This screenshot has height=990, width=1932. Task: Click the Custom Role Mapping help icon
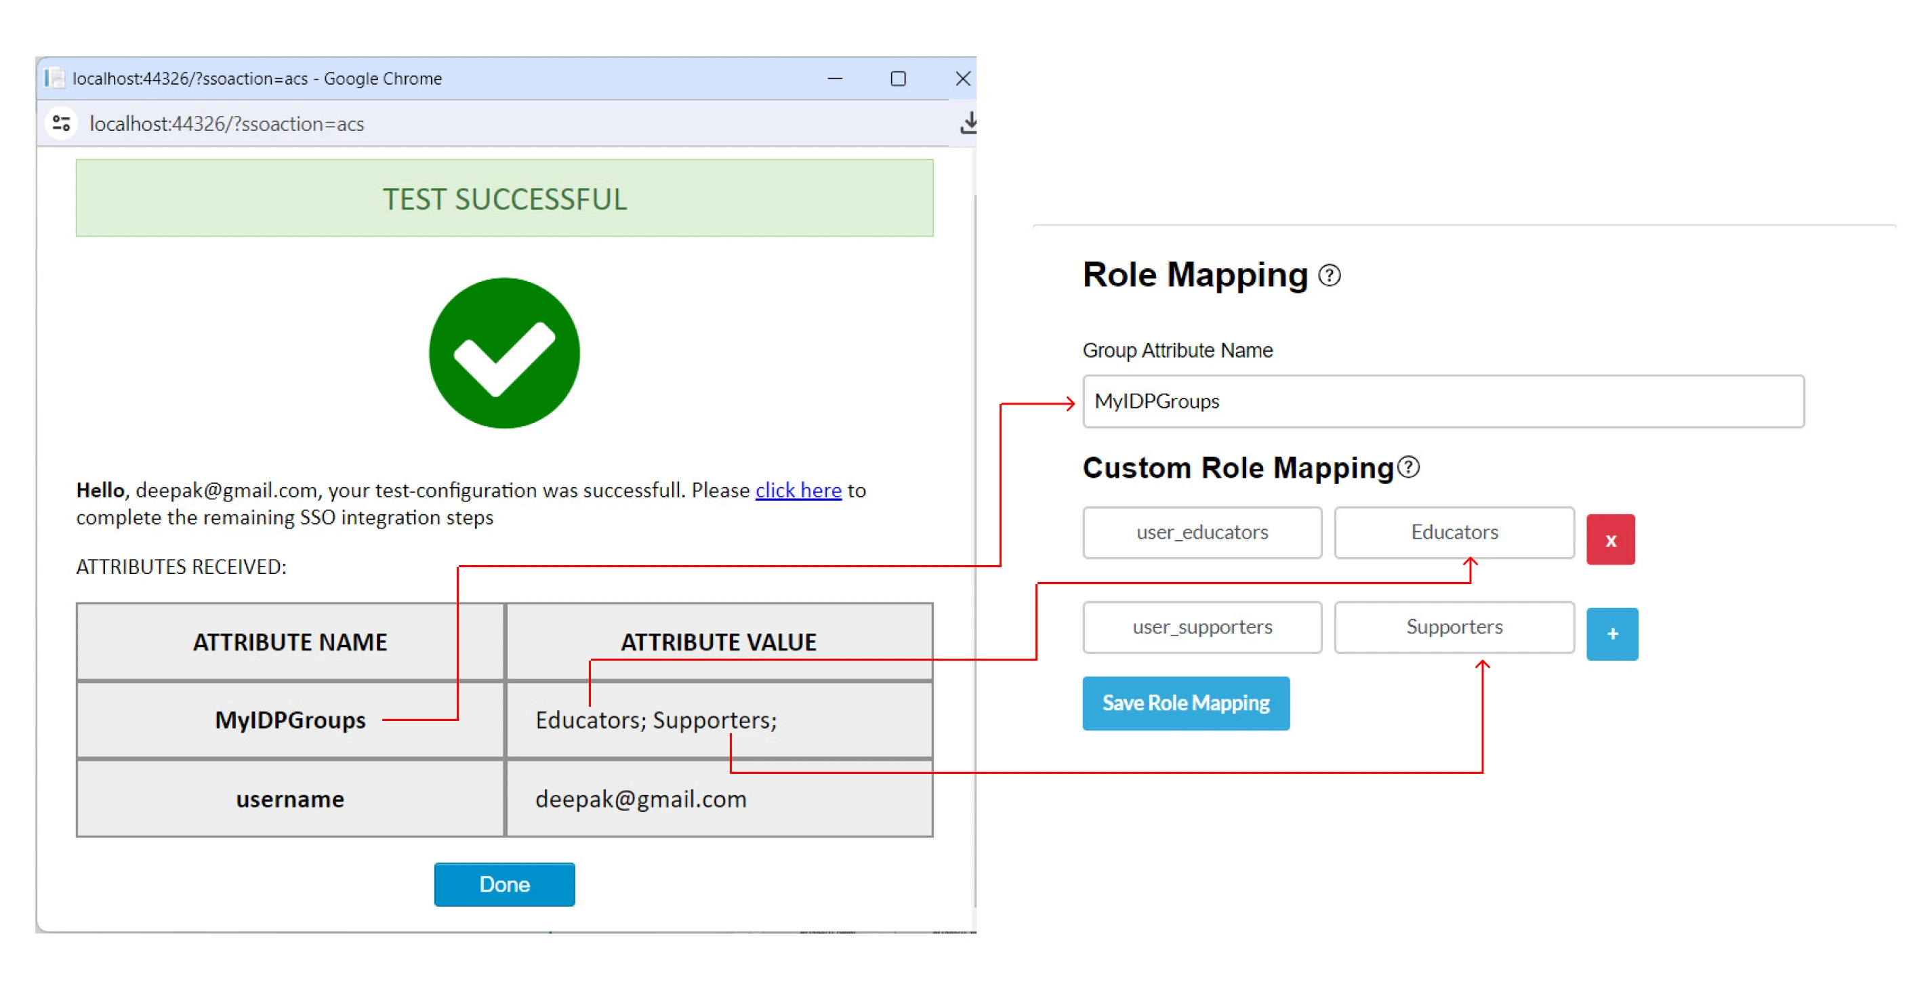(1408, 468)
